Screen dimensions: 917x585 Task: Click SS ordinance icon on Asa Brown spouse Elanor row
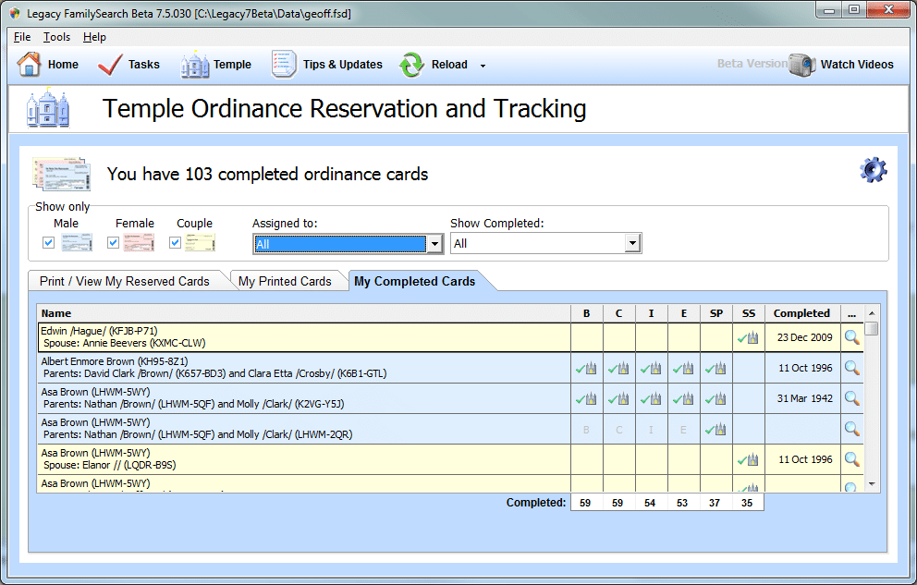tap(748, 460)
